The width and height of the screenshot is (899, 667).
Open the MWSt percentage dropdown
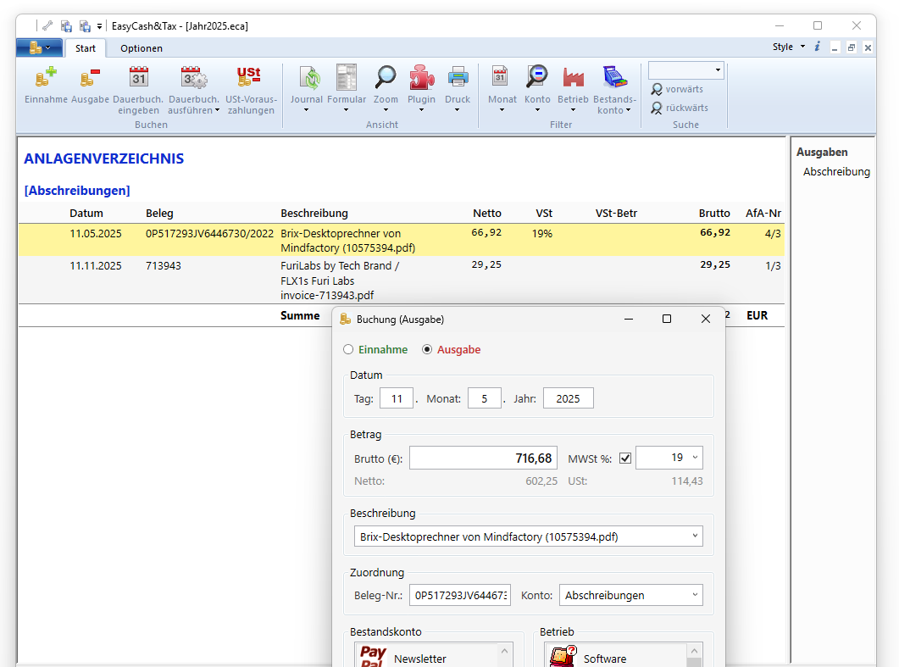tap(695, 457)
